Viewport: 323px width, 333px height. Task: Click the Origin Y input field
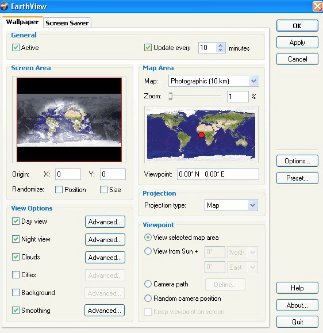tap(113, 174)
